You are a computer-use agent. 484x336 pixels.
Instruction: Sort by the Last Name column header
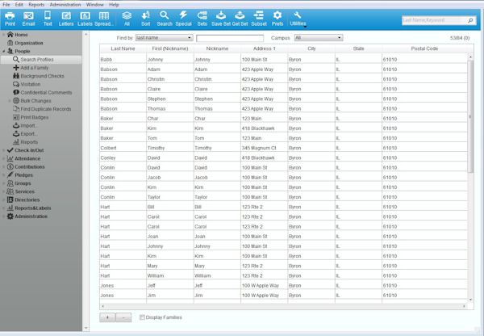pos(123,48)
